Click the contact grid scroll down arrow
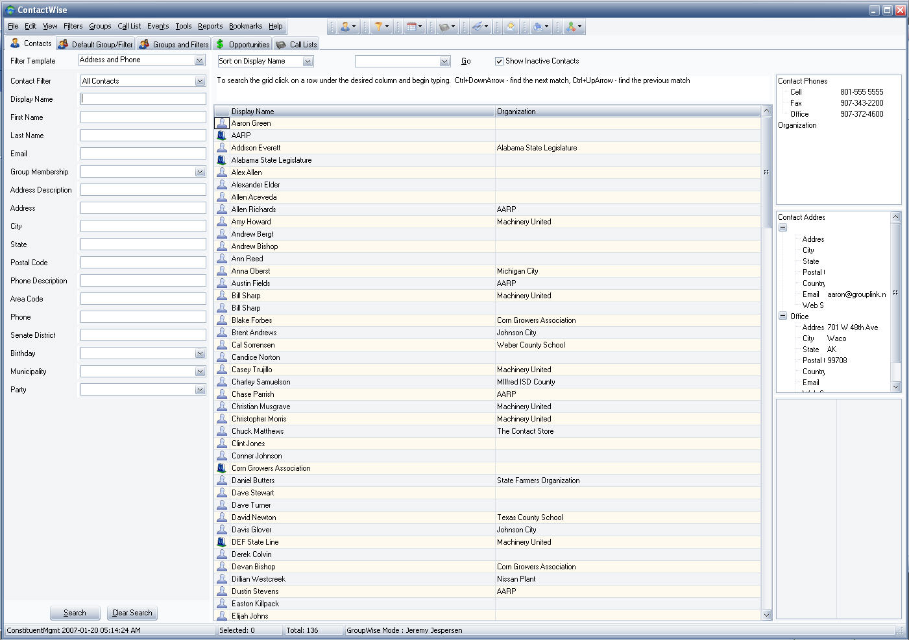 pos(766,615)
